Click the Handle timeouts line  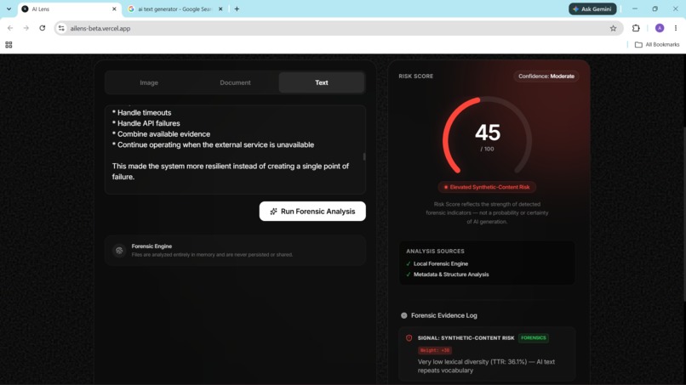click(x=142, y=113)
